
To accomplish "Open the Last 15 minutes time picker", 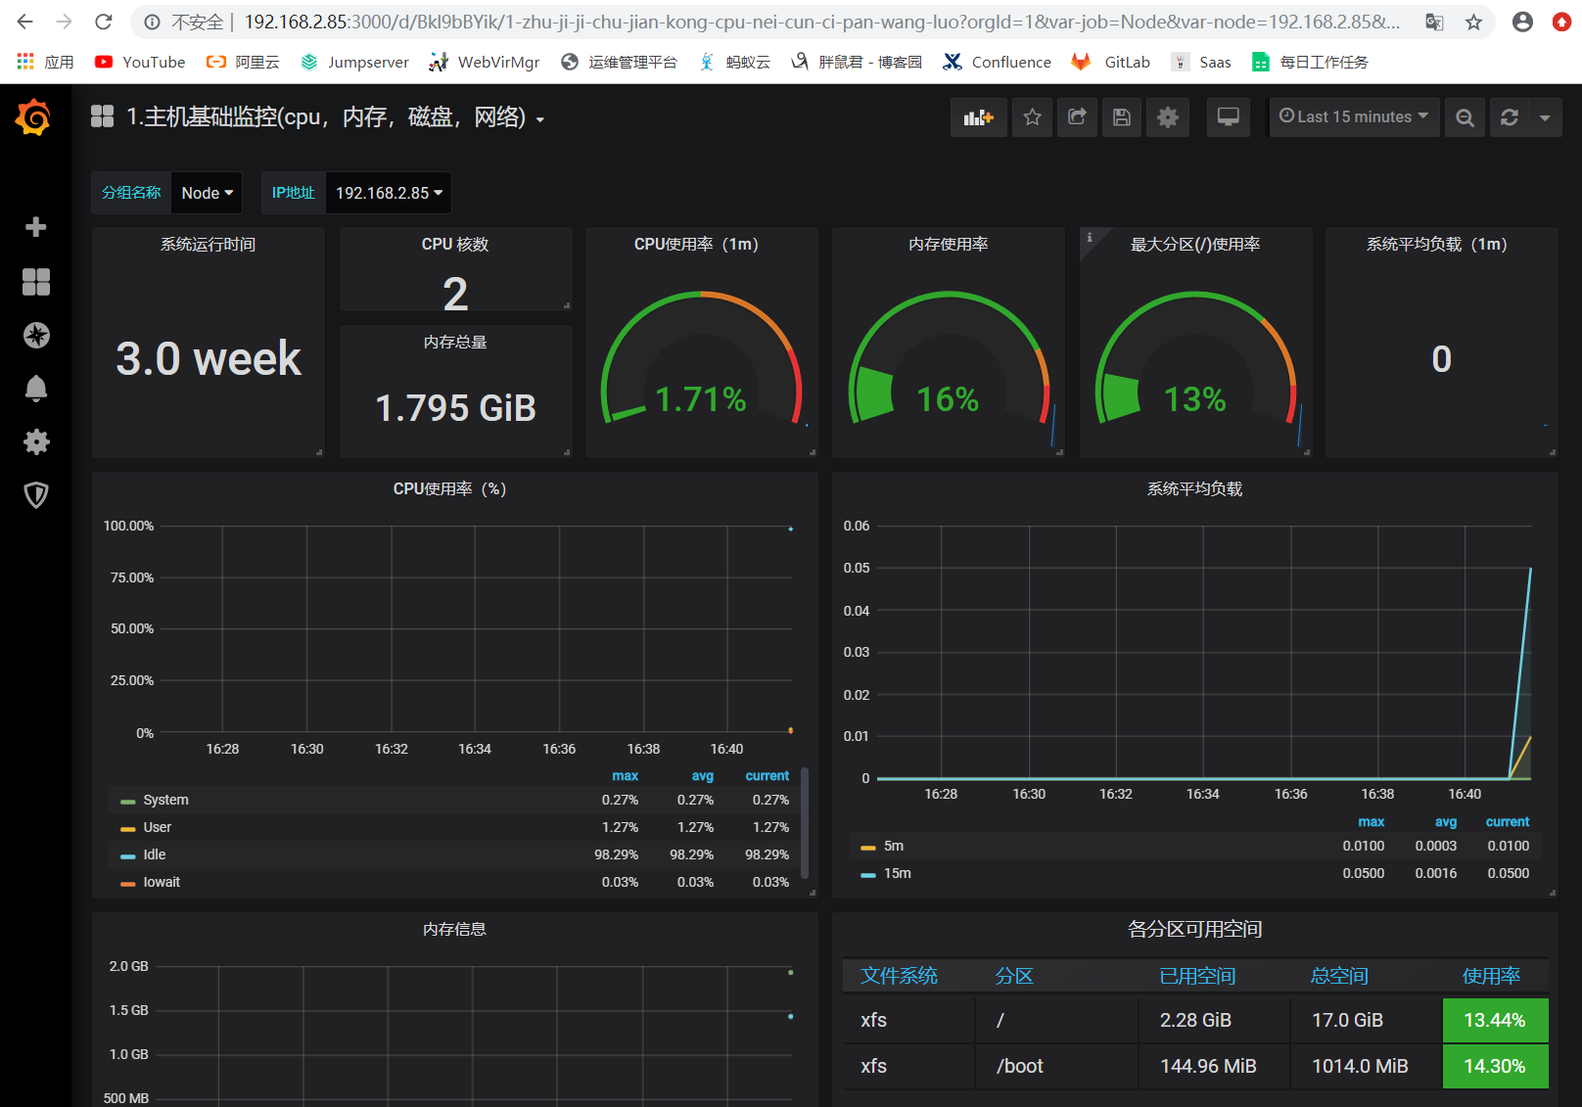I will coord(1354,117).
